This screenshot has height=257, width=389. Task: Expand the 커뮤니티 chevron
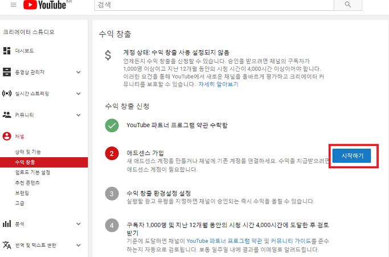(79, 115)
